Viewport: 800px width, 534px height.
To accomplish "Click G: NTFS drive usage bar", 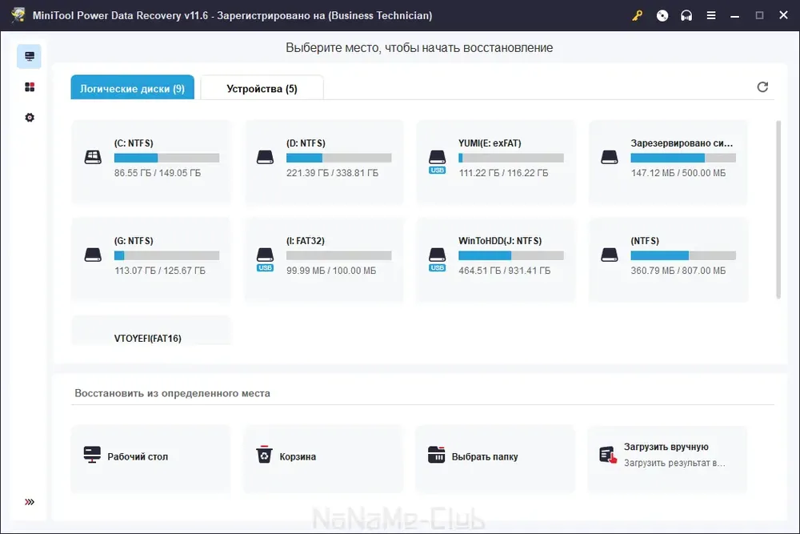I will (x=167, y=255).
